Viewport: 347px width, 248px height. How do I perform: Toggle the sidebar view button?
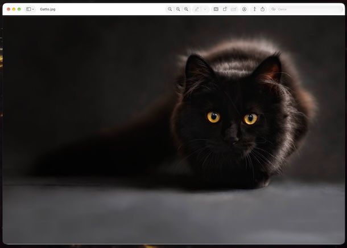28,9
